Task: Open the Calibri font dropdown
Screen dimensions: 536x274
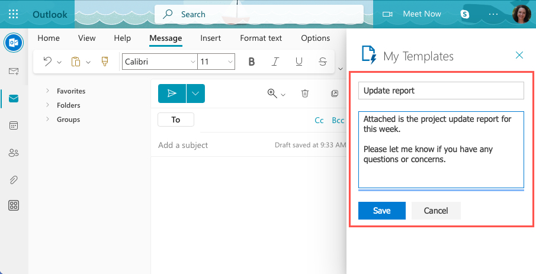Action: click(159, 62)
